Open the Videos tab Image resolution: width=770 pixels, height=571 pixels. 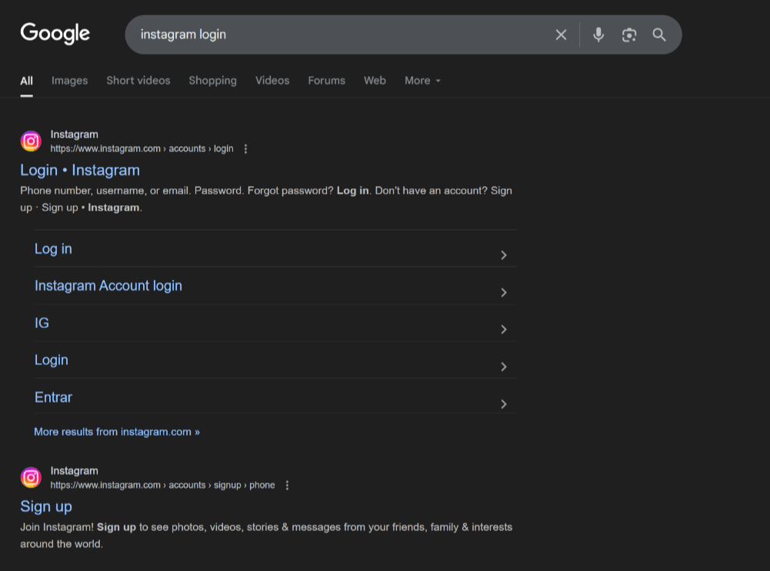click(272, 81)
